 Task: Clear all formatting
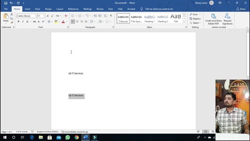[66, 16]
